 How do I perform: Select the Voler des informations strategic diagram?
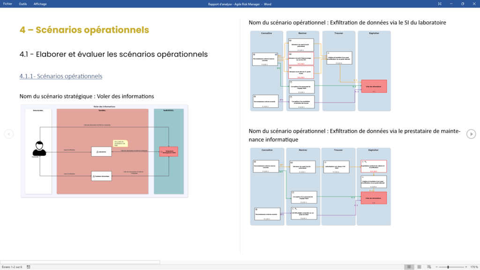(104, 150)
